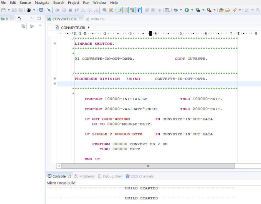Click the Step Return icon
The image size is (261, 204).
96,10
